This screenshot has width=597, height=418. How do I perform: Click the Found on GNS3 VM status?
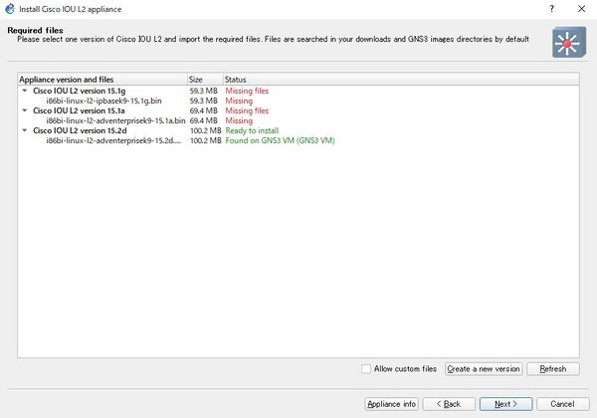click(280, 140)
